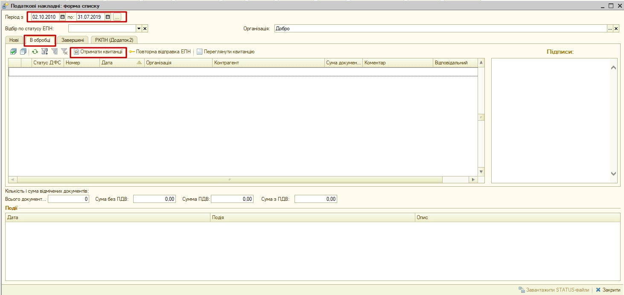Switch to the Нові tab
The height and width of the screenshot is (295, 624).
click(x=14, y=40)
